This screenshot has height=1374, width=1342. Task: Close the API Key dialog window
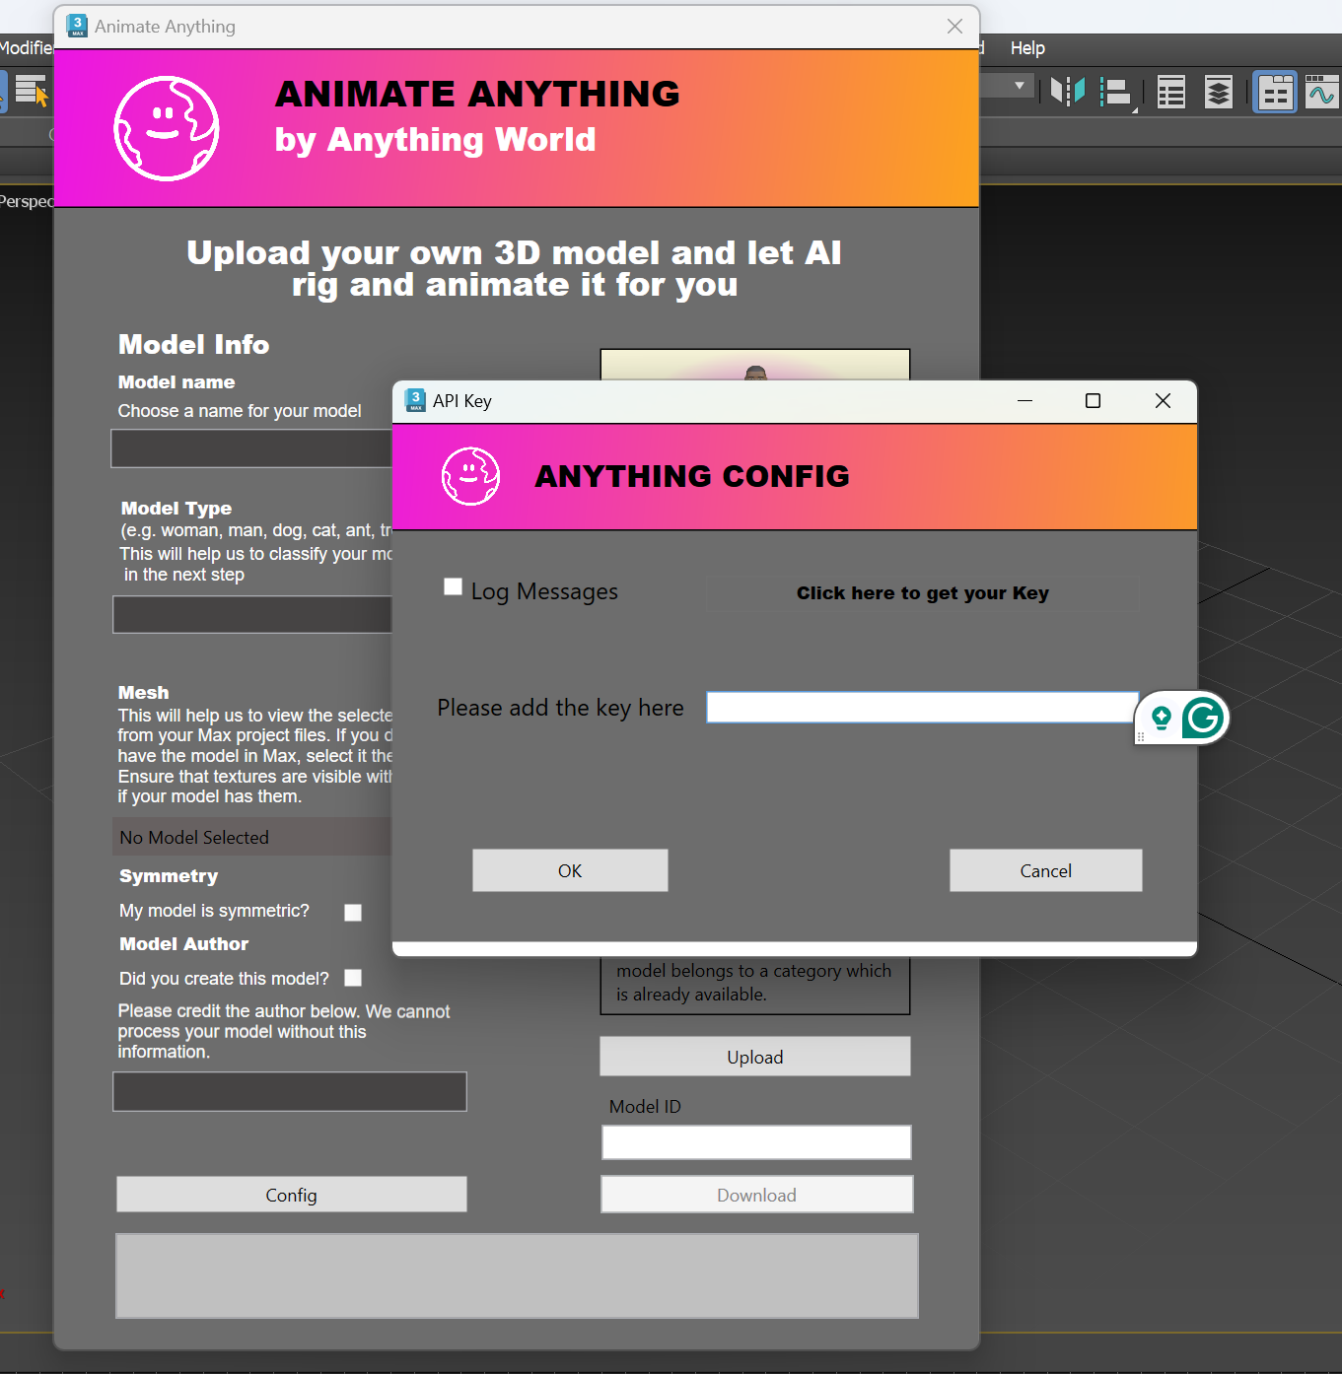point(1163,400)
